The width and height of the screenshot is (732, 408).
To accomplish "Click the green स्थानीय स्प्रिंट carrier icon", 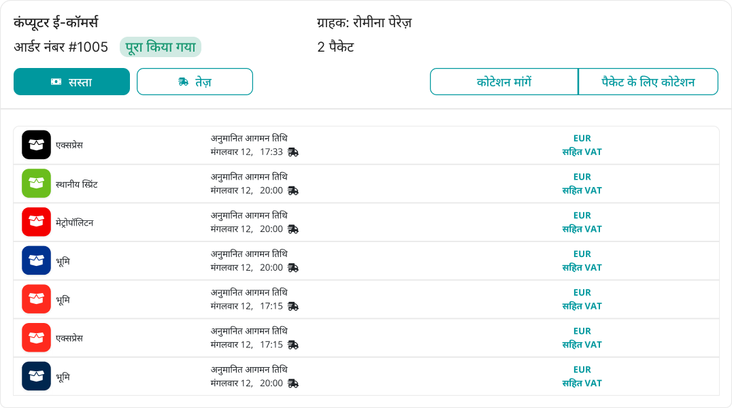I will pos(36,183).
